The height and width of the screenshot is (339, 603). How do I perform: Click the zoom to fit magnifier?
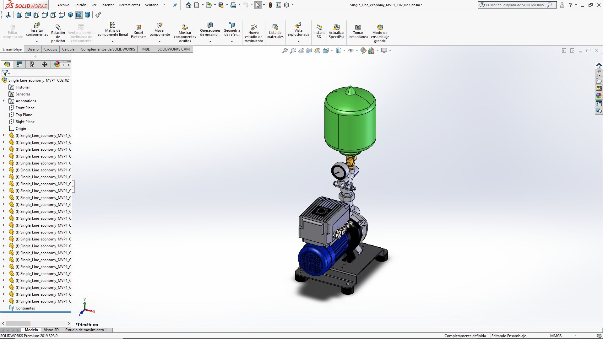285,51
